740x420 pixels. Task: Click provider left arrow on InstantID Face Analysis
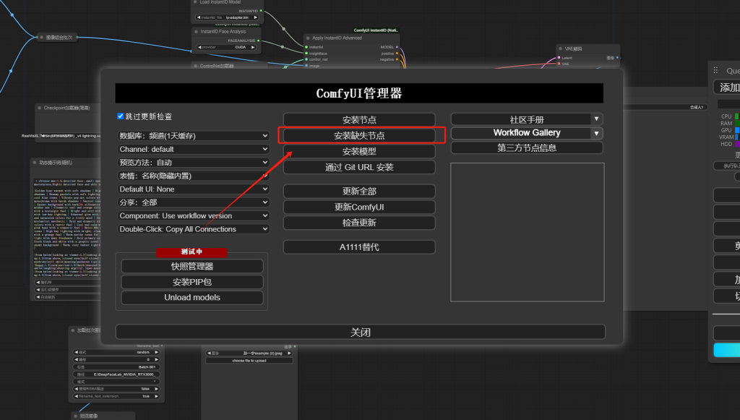(x=199, y=47)
